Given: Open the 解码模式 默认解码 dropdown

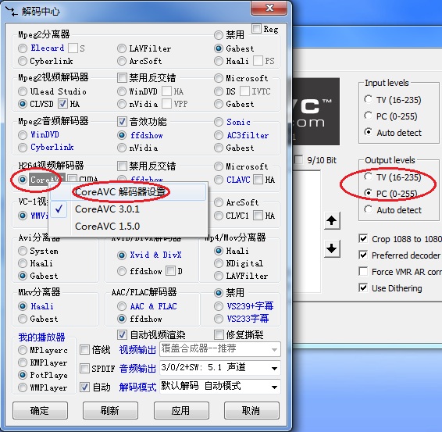Looking at the screenshot, I should (220, 387).
